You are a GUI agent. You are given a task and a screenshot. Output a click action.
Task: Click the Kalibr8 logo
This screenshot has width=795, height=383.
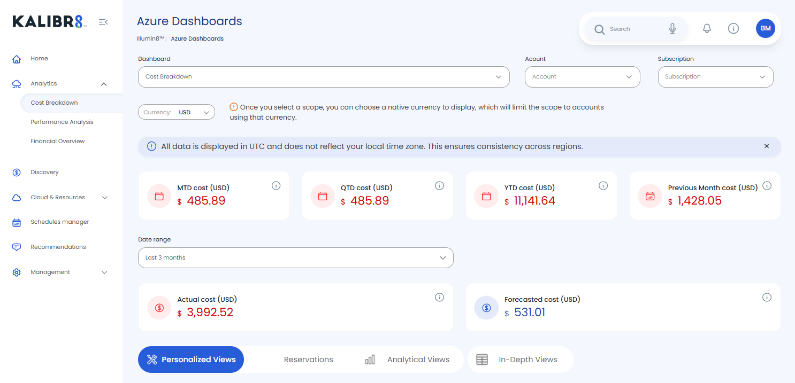49,22
